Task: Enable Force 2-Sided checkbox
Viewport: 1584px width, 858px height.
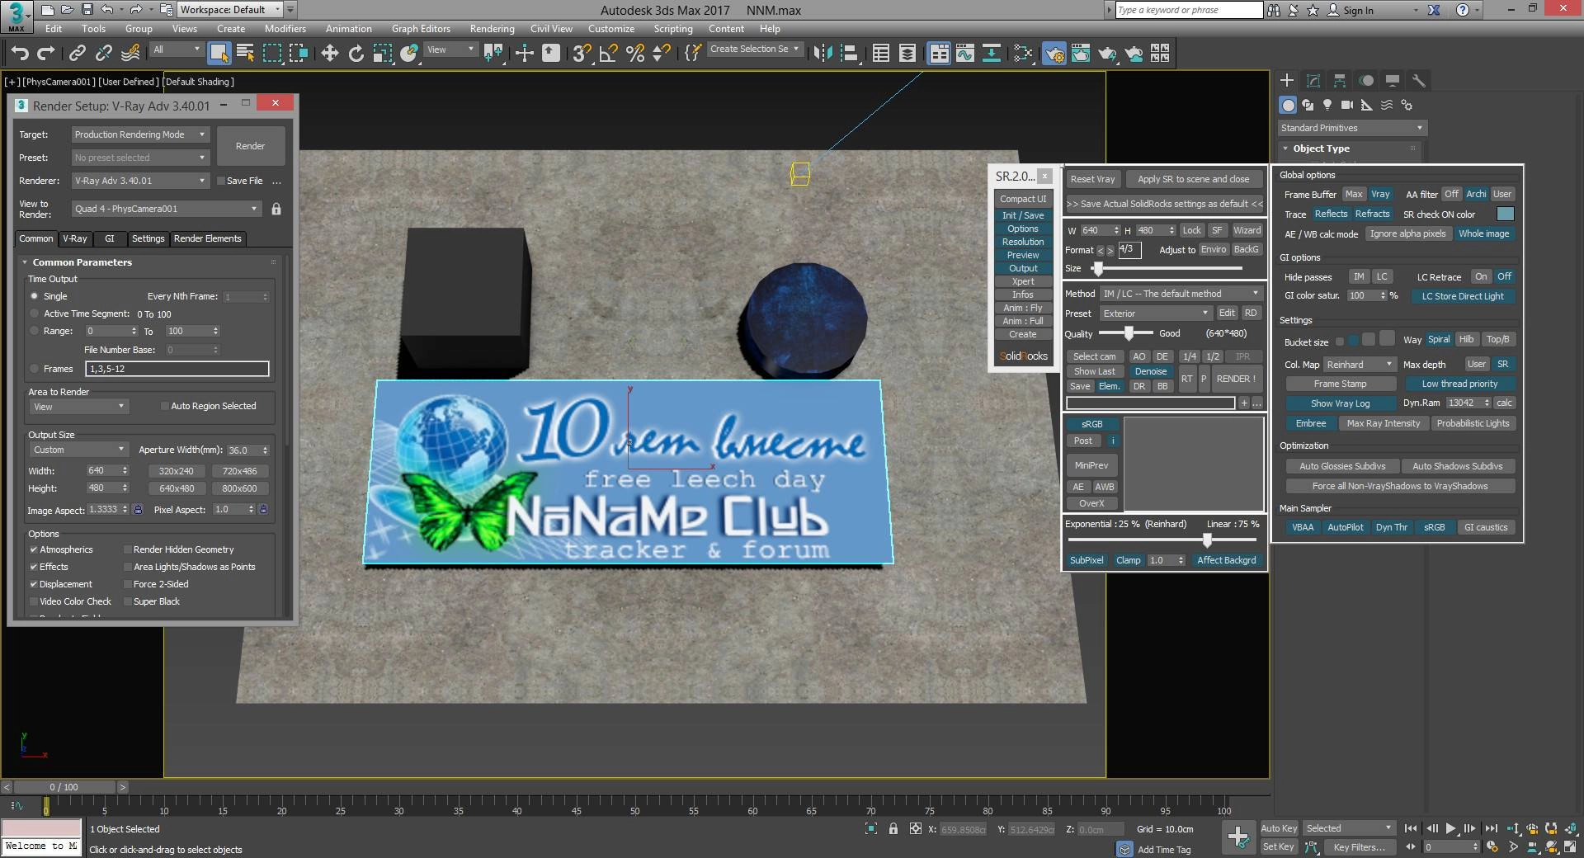Action: point(128,584)
